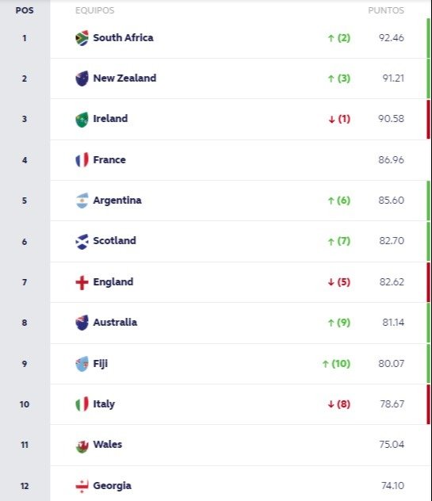Click the France tricolor flag icon
The height and width of the screenshot is (501, 432).
click(82, 160)
